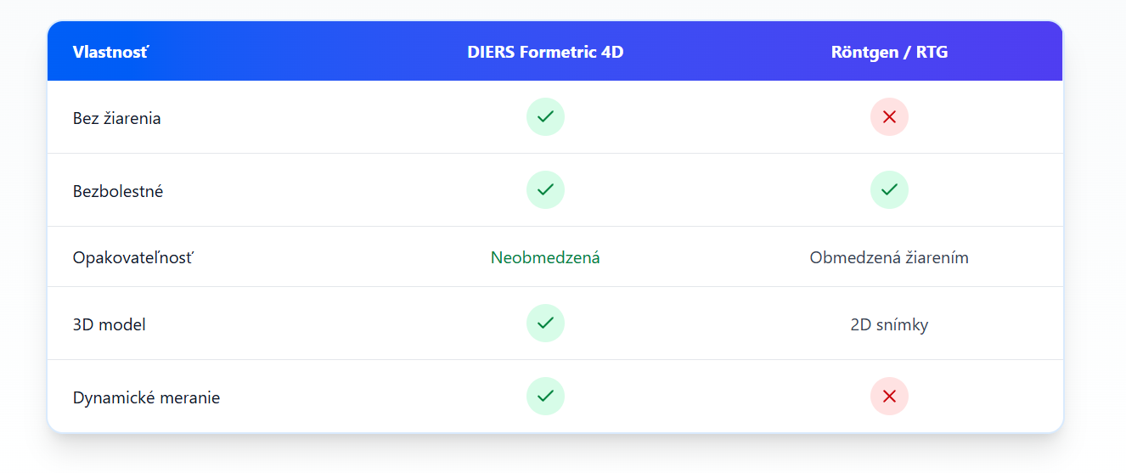Viewport: 1126px width, 473px height.
Task: Click empty page background below the table
Action: [x=560, y=457]
